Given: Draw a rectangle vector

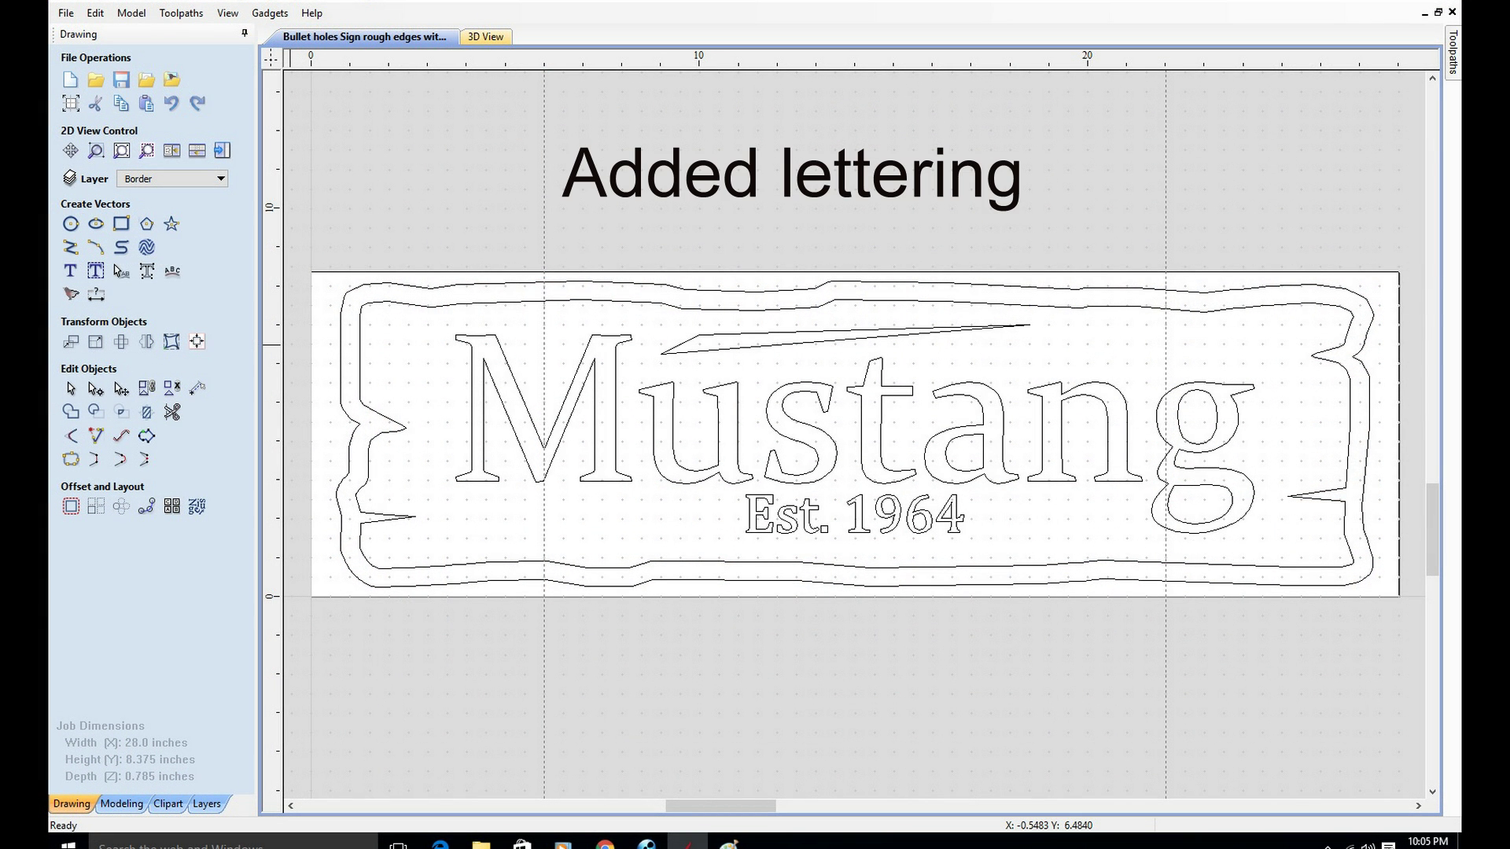Looking at the screenshot, I should [x=121, y=224].
